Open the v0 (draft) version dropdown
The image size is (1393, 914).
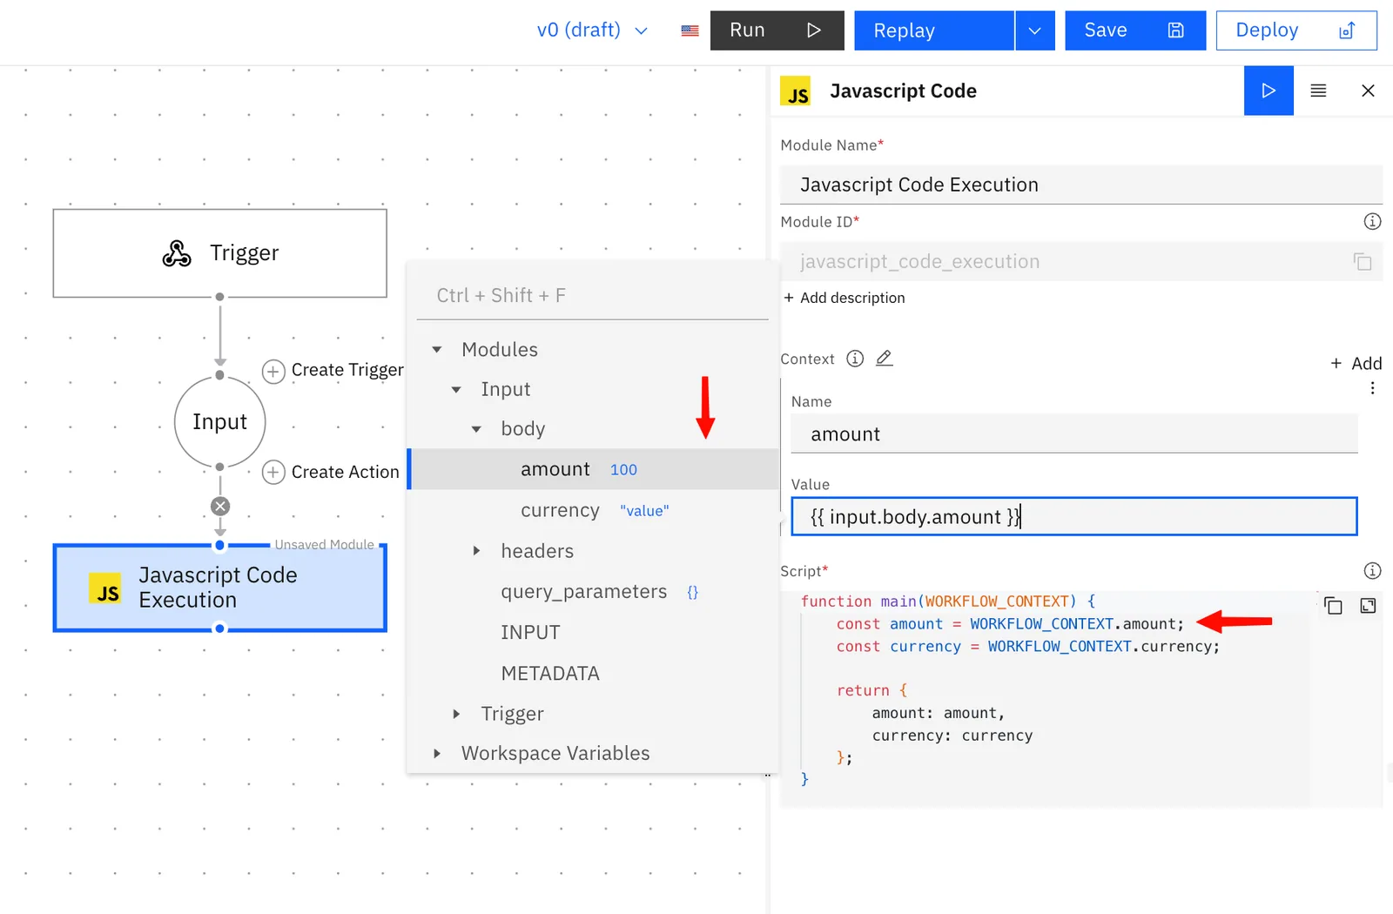pyautogui.click(x=592, y=30)
